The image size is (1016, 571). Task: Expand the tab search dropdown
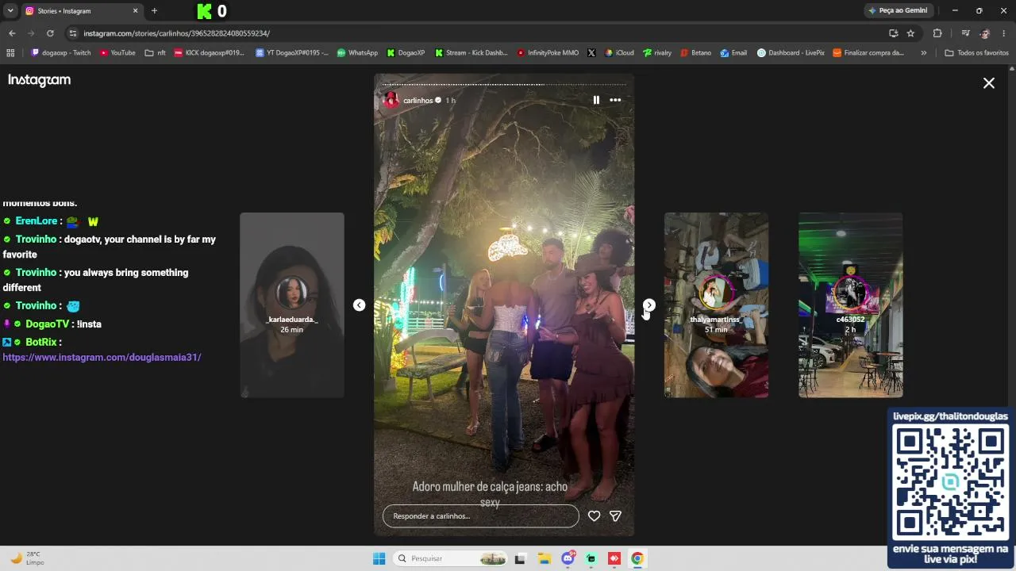click(x=10, y=11)
